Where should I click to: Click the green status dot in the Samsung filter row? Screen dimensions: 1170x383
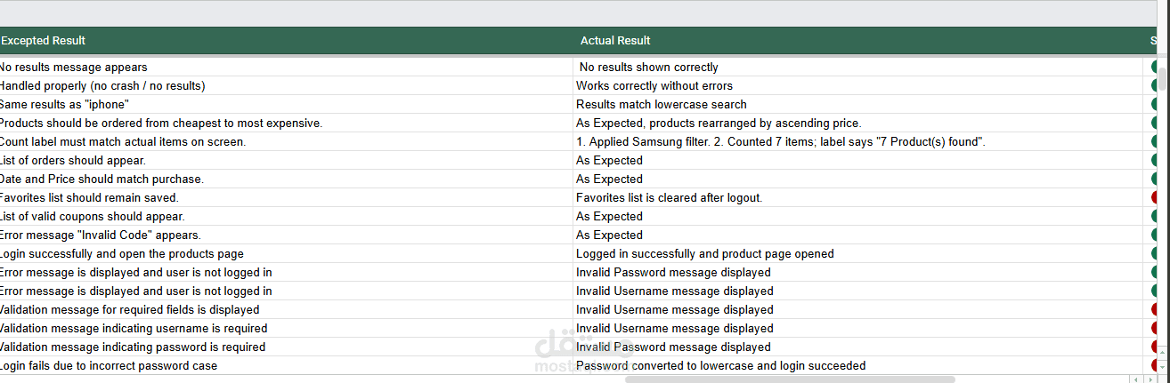tap(1155, 141)
